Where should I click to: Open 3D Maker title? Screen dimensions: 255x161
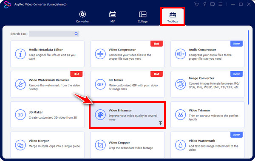click(36, 112)
